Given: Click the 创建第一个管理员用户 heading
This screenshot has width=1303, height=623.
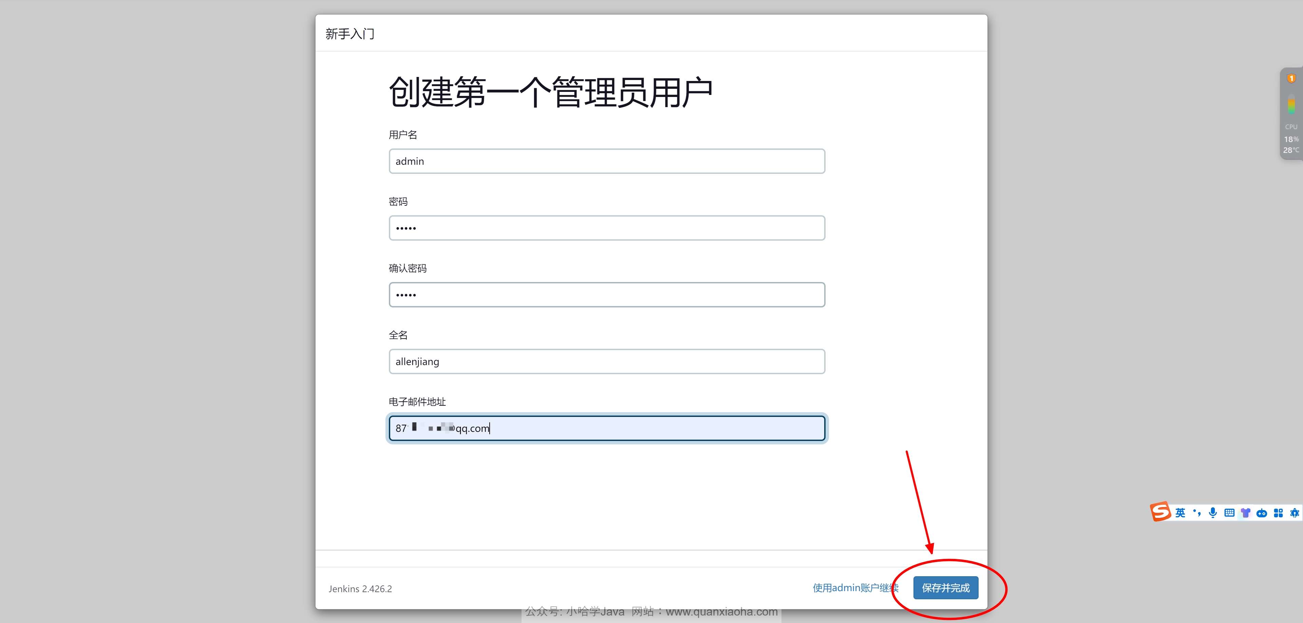Looking at the screenshot, I should click(x=551, y=92).
